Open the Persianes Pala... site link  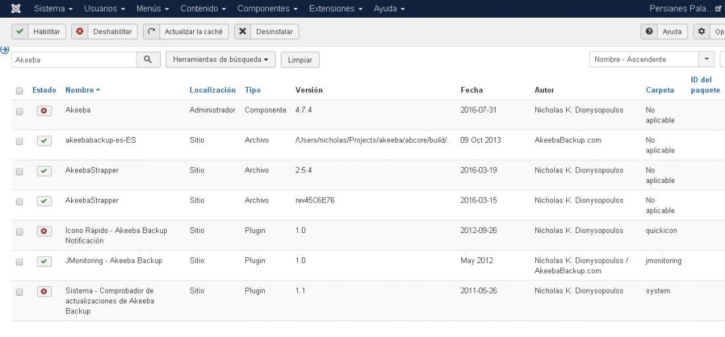click(x=685, y=9)
